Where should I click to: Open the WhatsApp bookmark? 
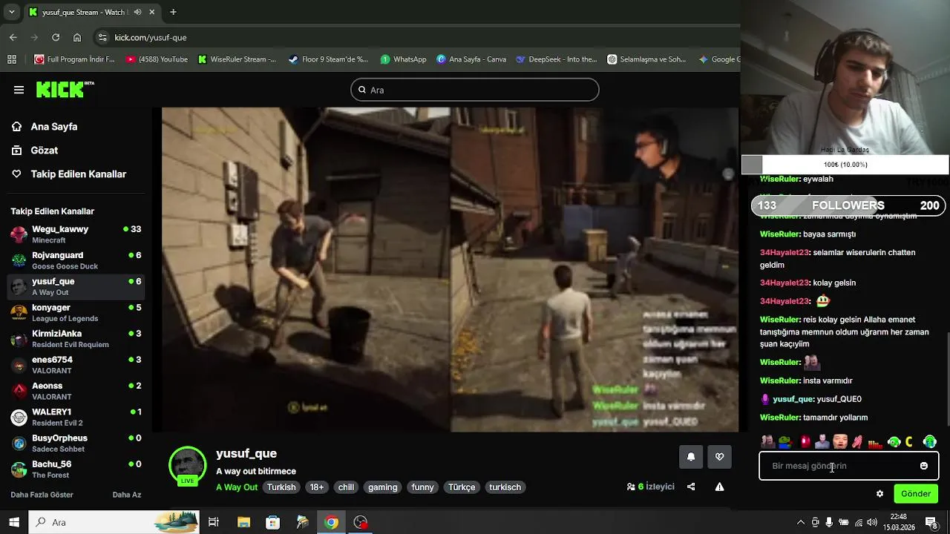[x=403, y=59]
